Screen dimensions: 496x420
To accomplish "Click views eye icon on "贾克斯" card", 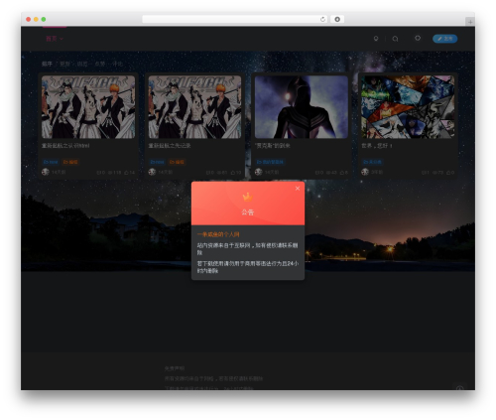I will click(x=328, y=173).
